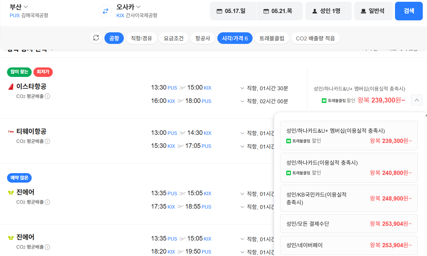Change return date 05.21.목
427x256 pixels.
click(280, 11)
